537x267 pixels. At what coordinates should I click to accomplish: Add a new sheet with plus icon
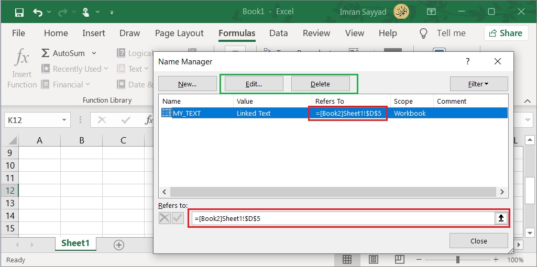coord(118,245)
